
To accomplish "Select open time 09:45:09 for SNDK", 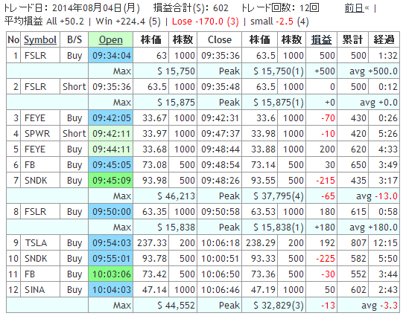I will tap(111, 181).
